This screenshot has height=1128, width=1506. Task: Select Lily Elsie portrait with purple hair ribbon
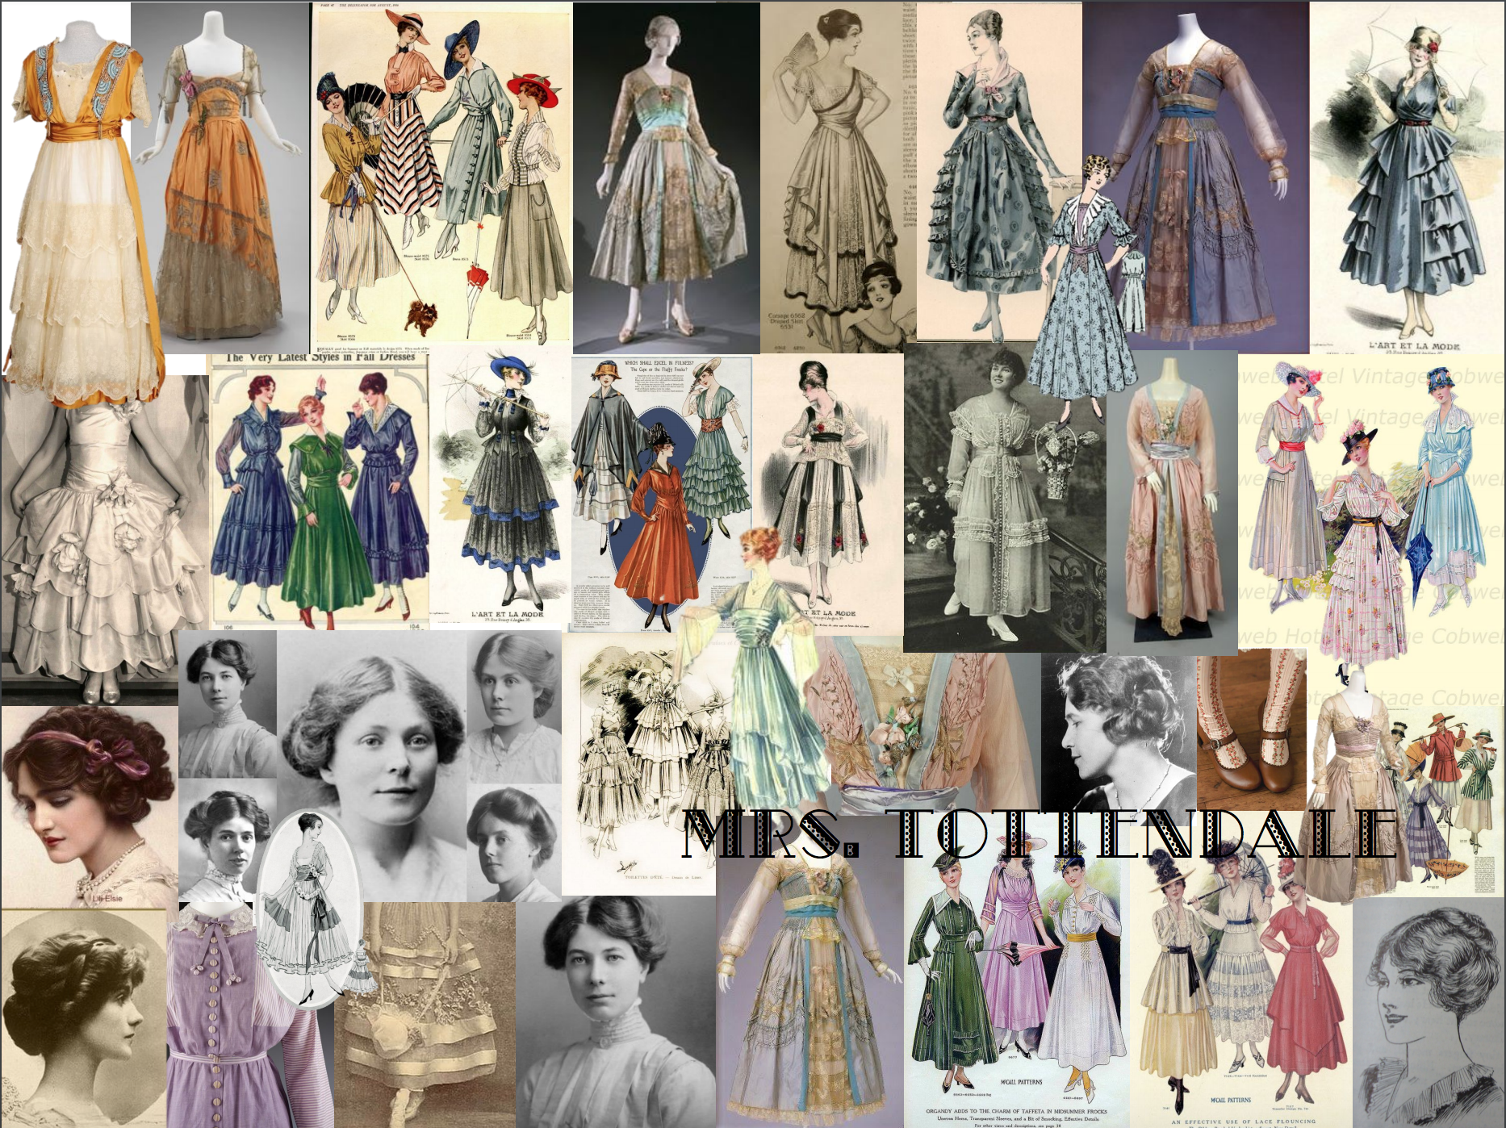coord(89,807)
